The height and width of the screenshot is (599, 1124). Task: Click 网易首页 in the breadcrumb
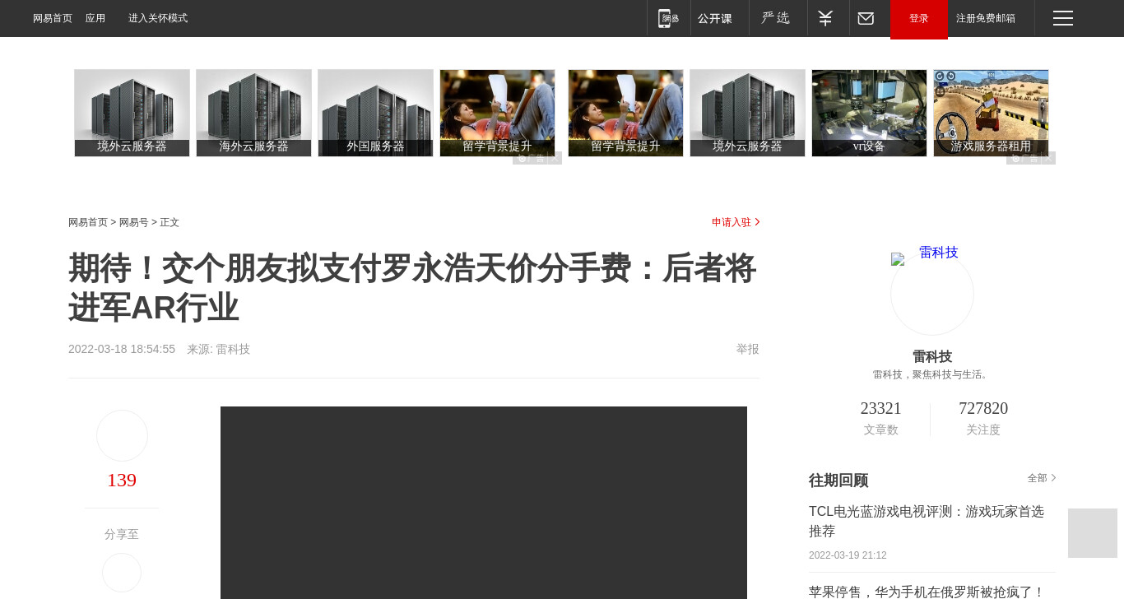point(88,222)
